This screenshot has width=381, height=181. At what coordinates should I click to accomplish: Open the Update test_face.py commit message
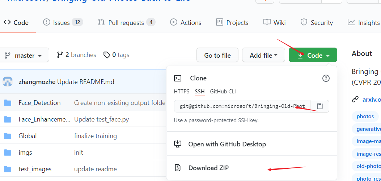[102, 120]
